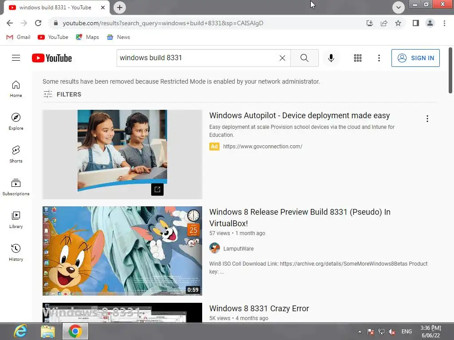
Task: Open Windows 8 Release Preview Build 8331 video title
Action: pos(300,217)
